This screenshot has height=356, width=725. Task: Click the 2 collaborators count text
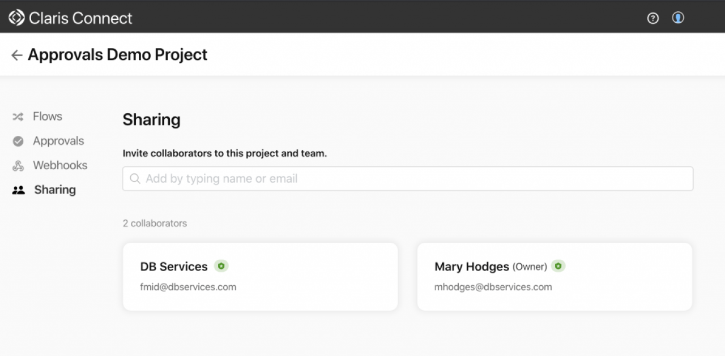(x=155, y=223)
